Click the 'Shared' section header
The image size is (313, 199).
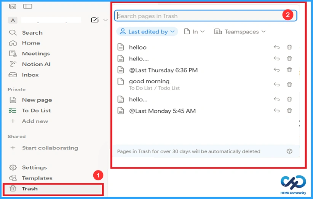[x=17, y=137]
